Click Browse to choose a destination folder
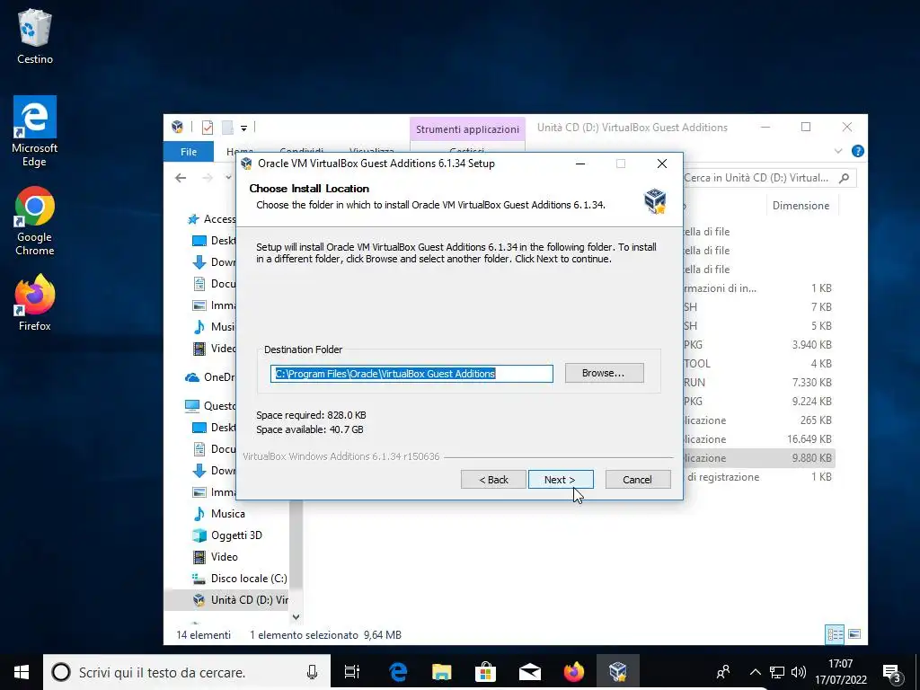Screen dimensions: 920x690 tap(604, 373)
